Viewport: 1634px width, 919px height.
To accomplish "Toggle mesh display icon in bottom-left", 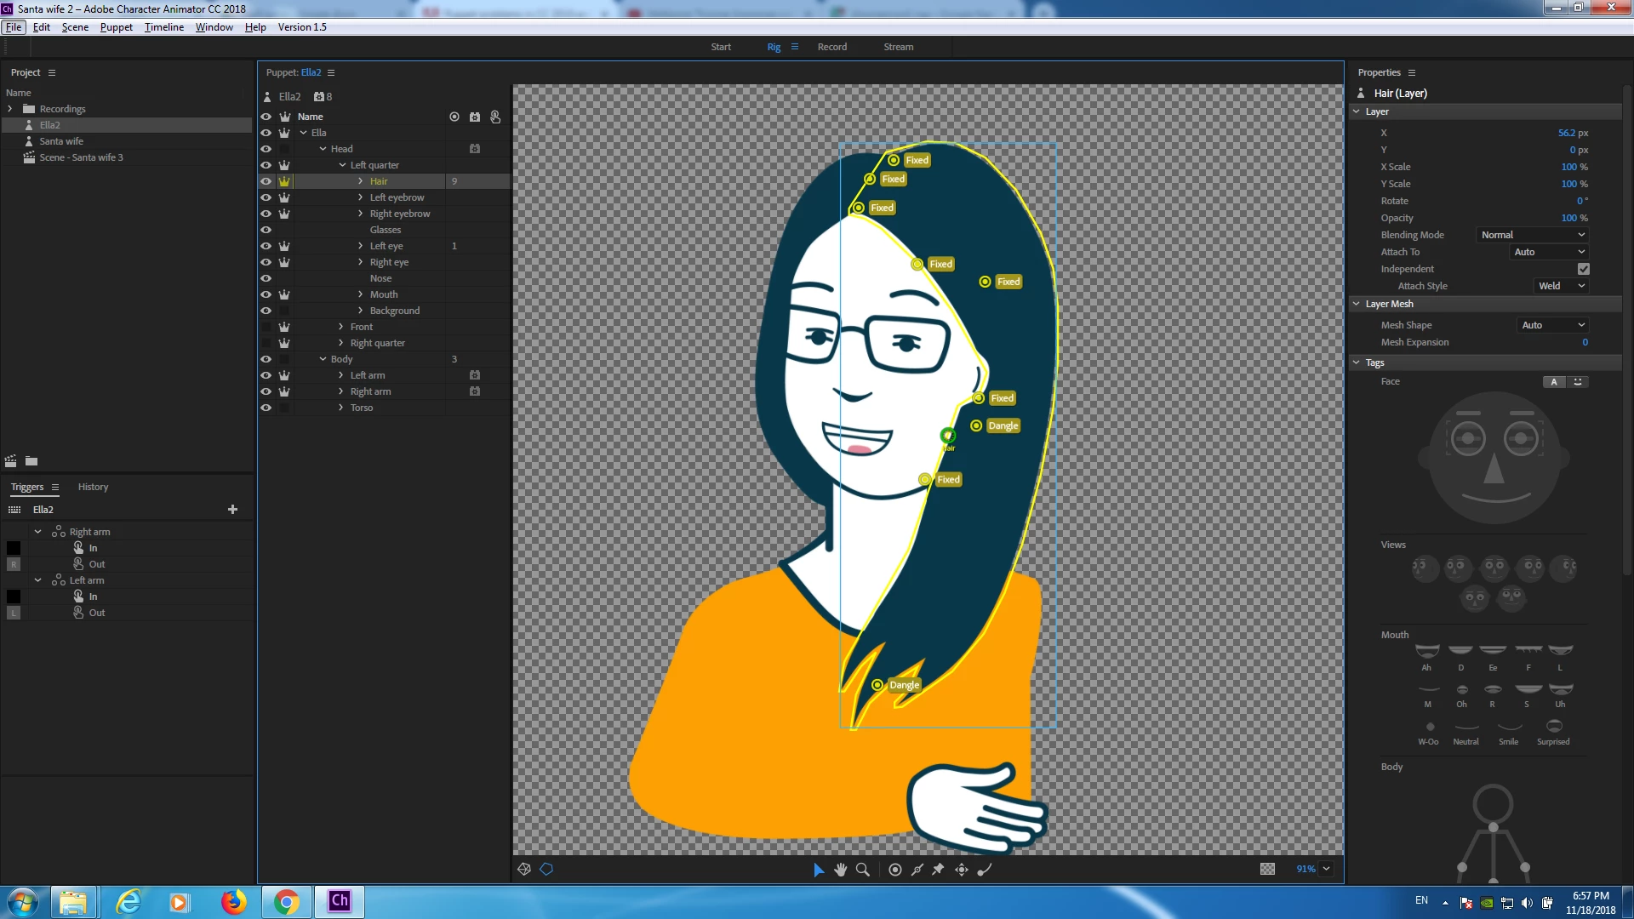I will pos(524,869).
